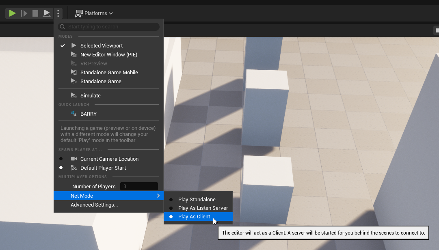This screenshot has height=250, width=439.
Task: Open the Platforms dropdown
Action: click(x=94, y=13)
